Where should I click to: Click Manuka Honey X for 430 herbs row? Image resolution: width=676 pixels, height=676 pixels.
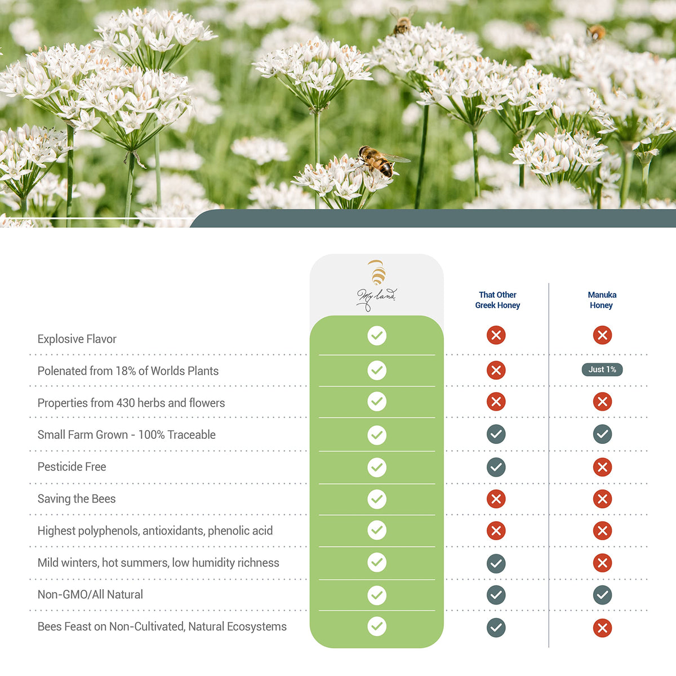(x=602, y=402)
